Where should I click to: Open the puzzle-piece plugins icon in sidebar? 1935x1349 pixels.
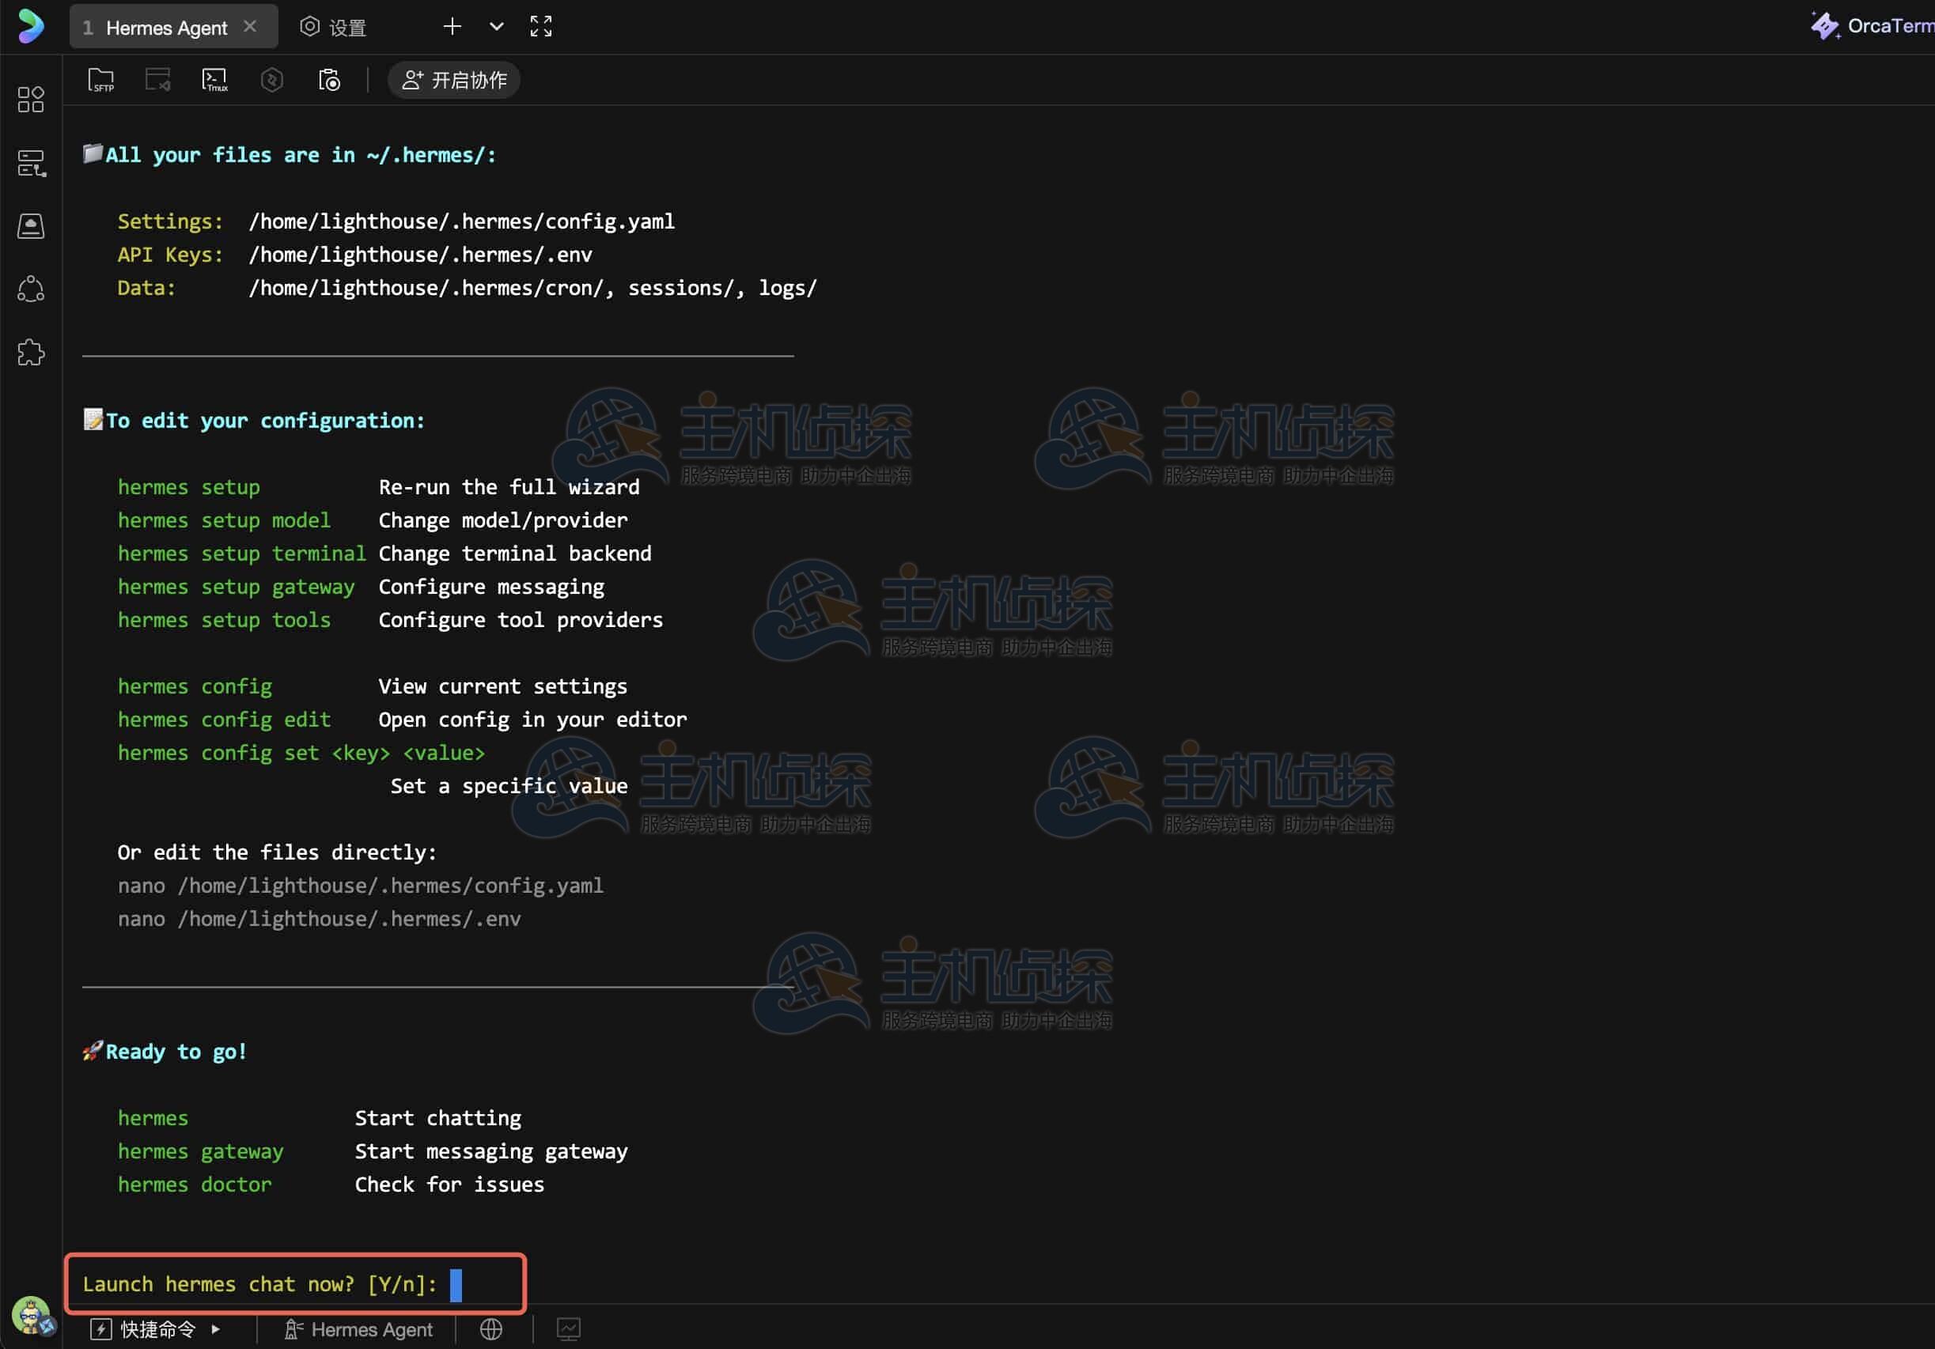31,352
